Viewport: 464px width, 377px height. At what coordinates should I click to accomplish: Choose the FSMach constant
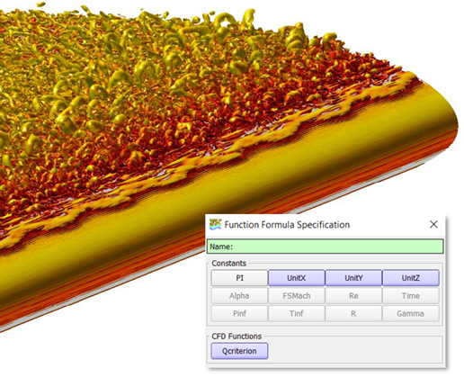click(x=296, y=296)
